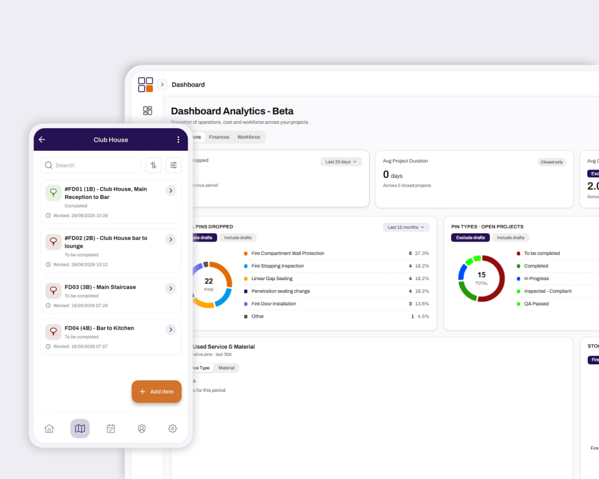This screenshot has height=479, width=599.
Task: Click the magnifier icon in search box
Action: click(x=49, y=166)
